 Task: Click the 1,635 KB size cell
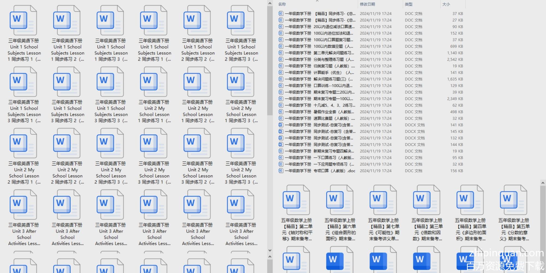(x=455, y=79)
